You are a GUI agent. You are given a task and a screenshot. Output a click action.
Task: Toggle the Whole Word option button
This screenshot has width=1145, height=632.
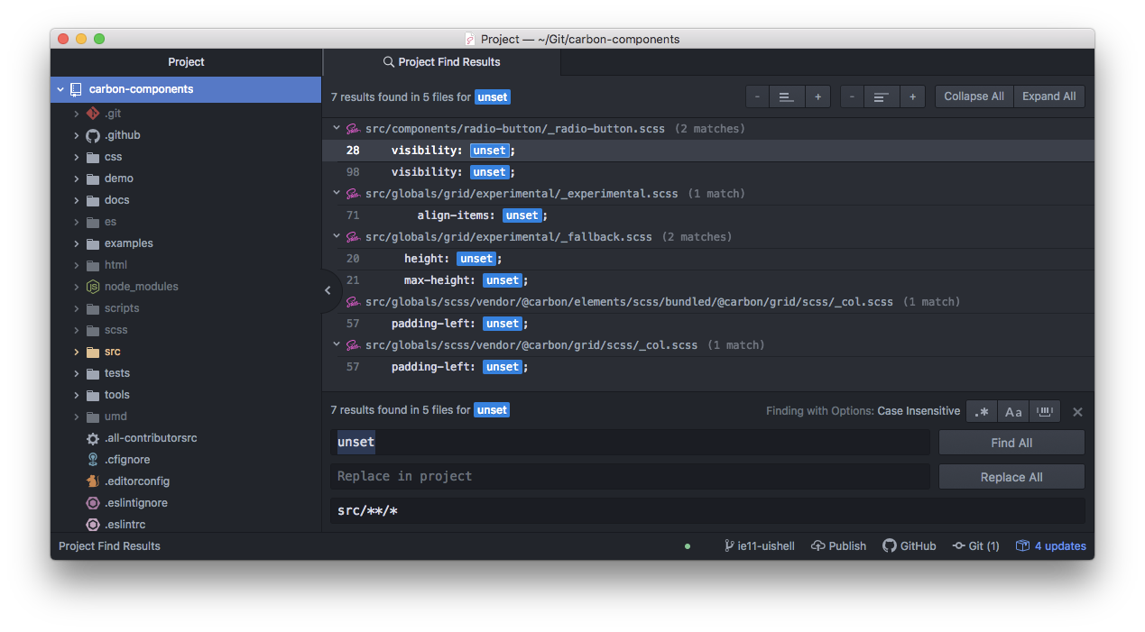click(x=1045, y=411)
